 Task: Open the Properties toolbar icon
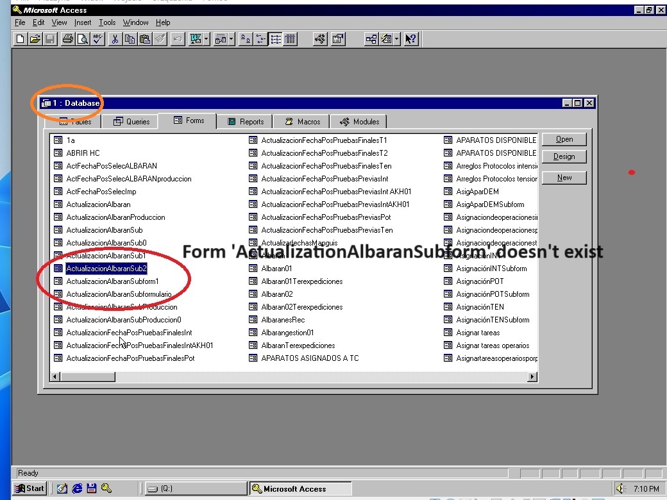tap(338, 39)
